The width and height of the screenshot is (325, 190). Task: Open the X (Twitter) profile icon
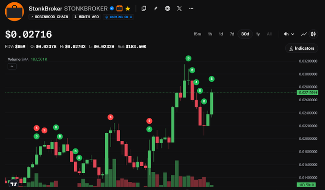(x=179, y=9)
